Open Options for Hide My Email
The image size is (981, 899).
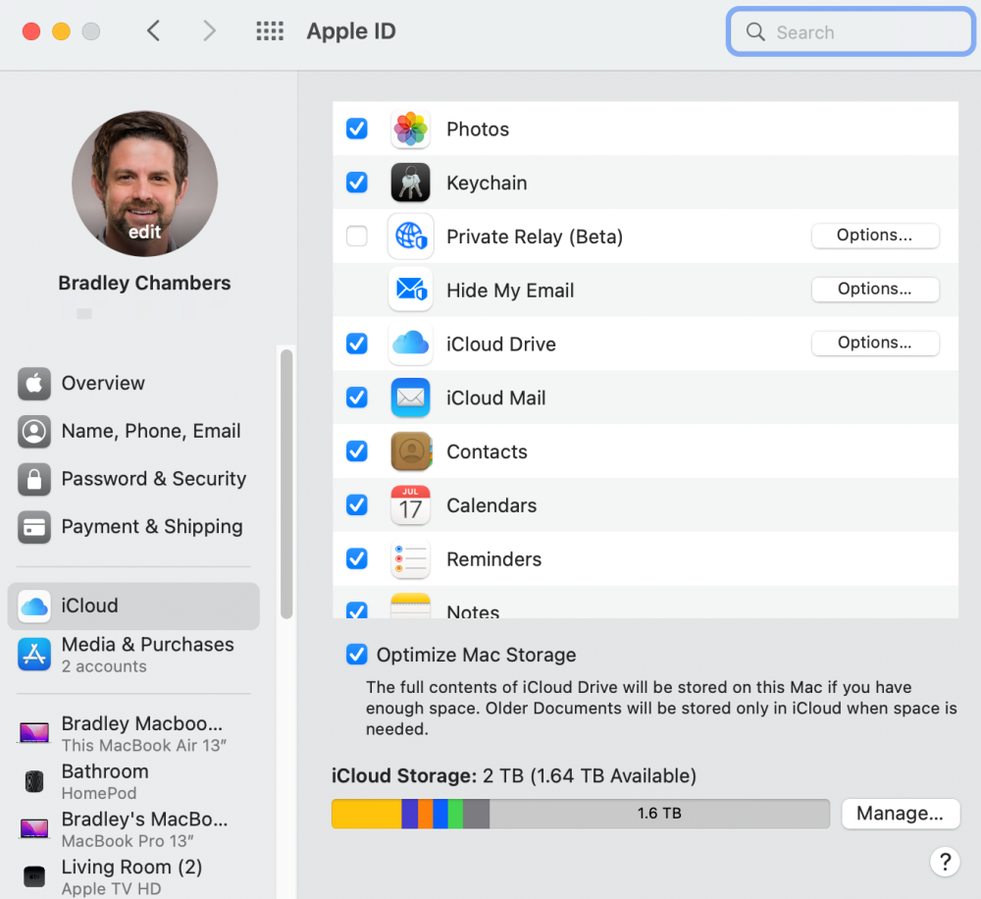pyautogui.click(x=875, y=290)
